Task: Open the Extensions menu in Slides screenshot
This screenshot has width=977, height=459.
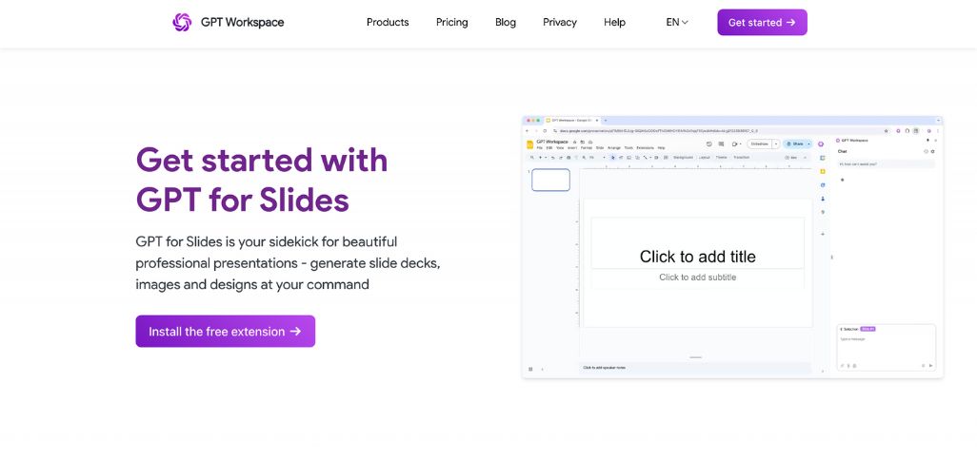Action: click(x=645, y=148)
